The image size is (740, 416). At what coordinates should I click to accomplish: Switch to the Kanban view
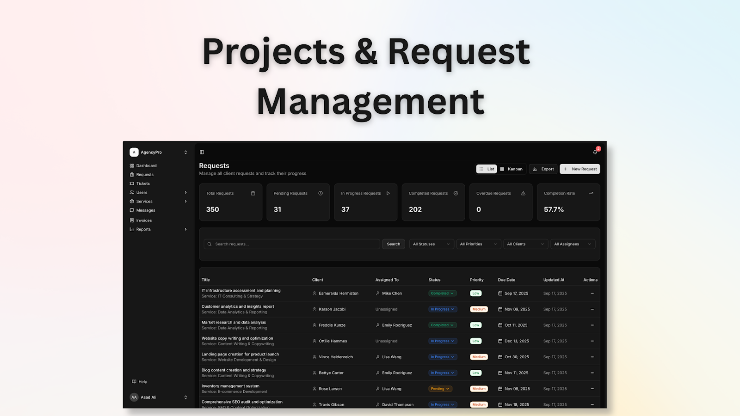tap(512, 169)
